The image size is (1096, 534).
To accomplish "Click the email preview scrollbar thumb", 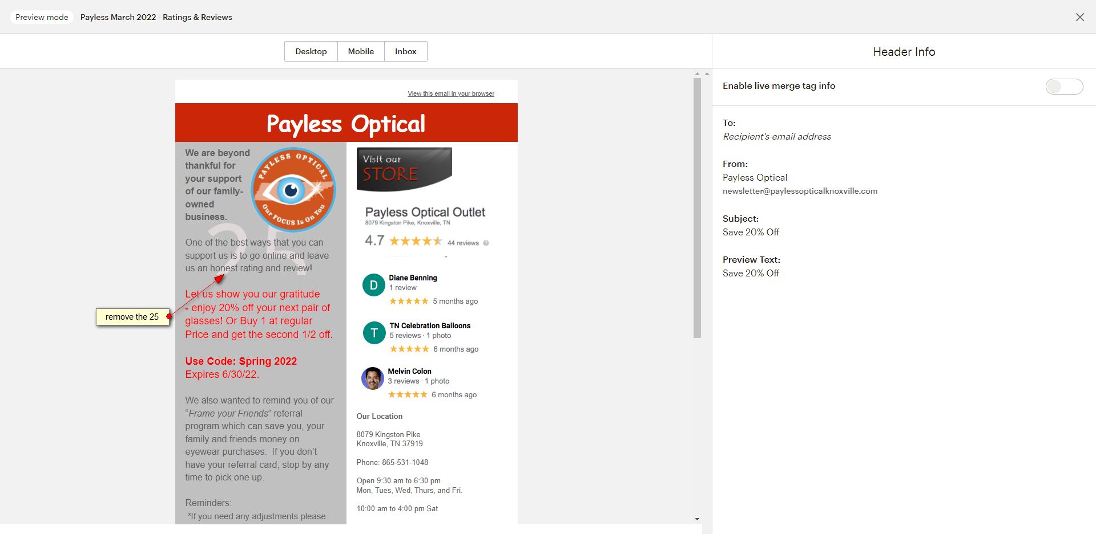I will coord(697,208).
